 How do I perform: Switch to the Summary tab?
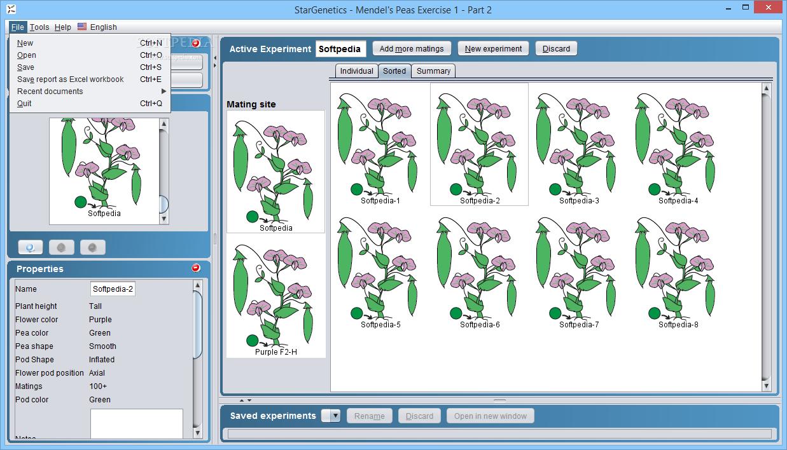pyautogui.click(x=434, y=71)
